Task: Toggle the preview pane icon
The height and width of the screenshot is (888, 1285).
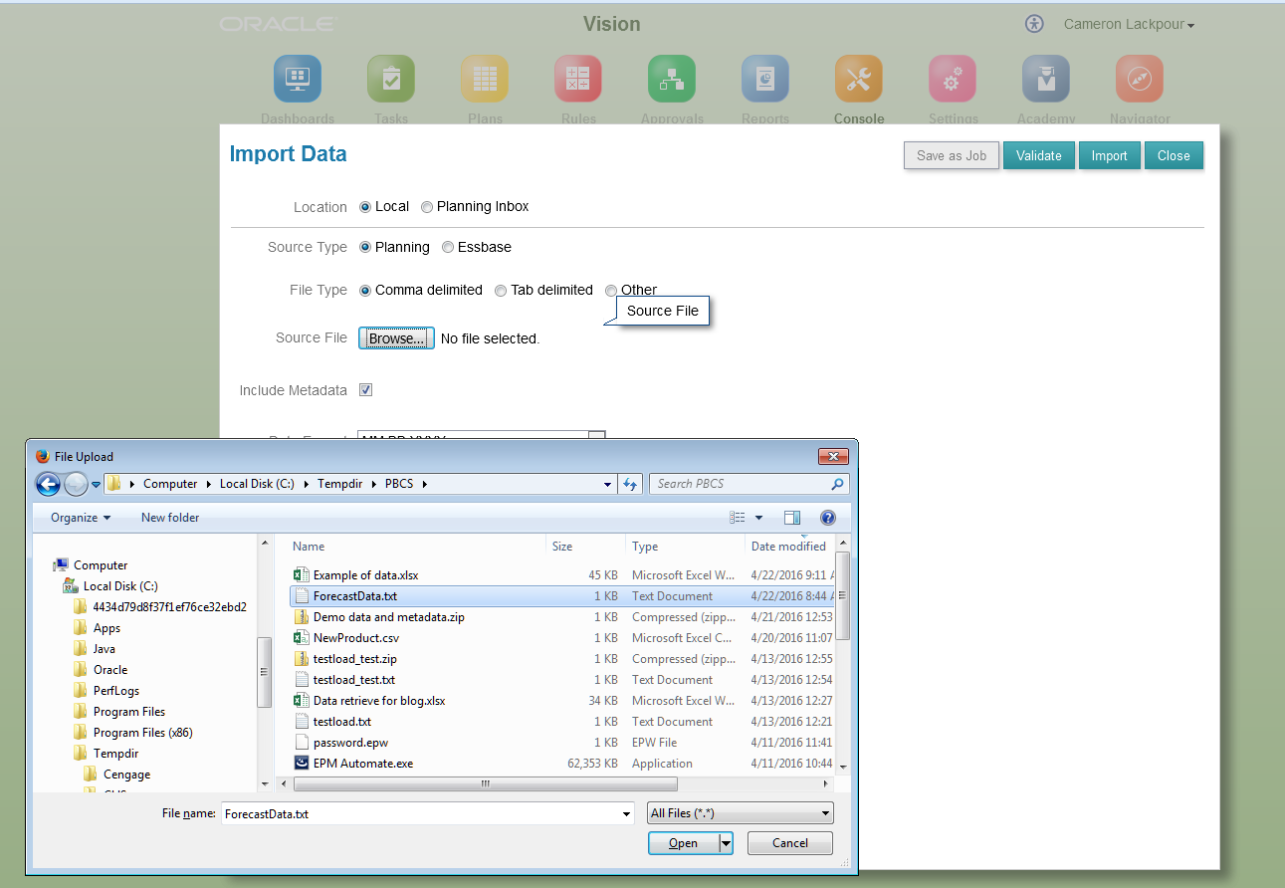Action: 792,518
